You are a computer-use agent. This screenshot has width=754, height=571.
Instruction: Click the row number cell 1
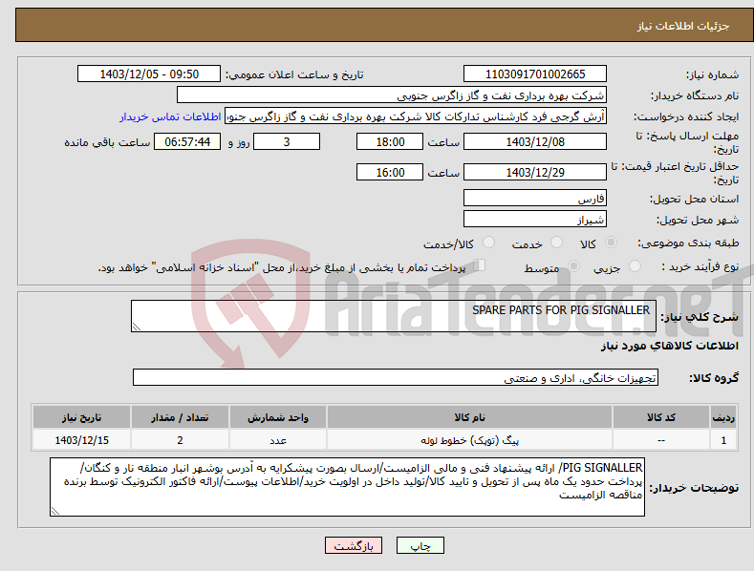tap(723, 440)
